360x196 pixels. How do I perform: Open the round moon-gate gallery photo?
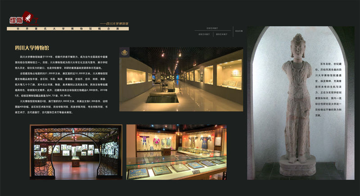pos(76,152)
